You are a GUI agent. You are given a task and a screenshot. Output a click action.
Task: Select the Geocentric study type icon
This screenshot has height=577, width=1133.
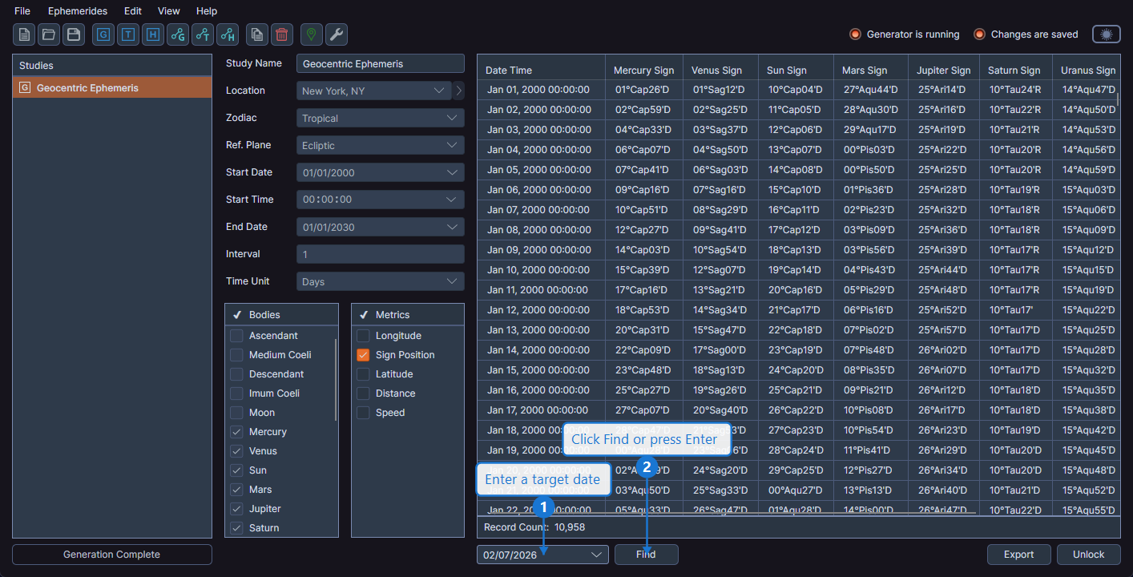pos(103,34)
